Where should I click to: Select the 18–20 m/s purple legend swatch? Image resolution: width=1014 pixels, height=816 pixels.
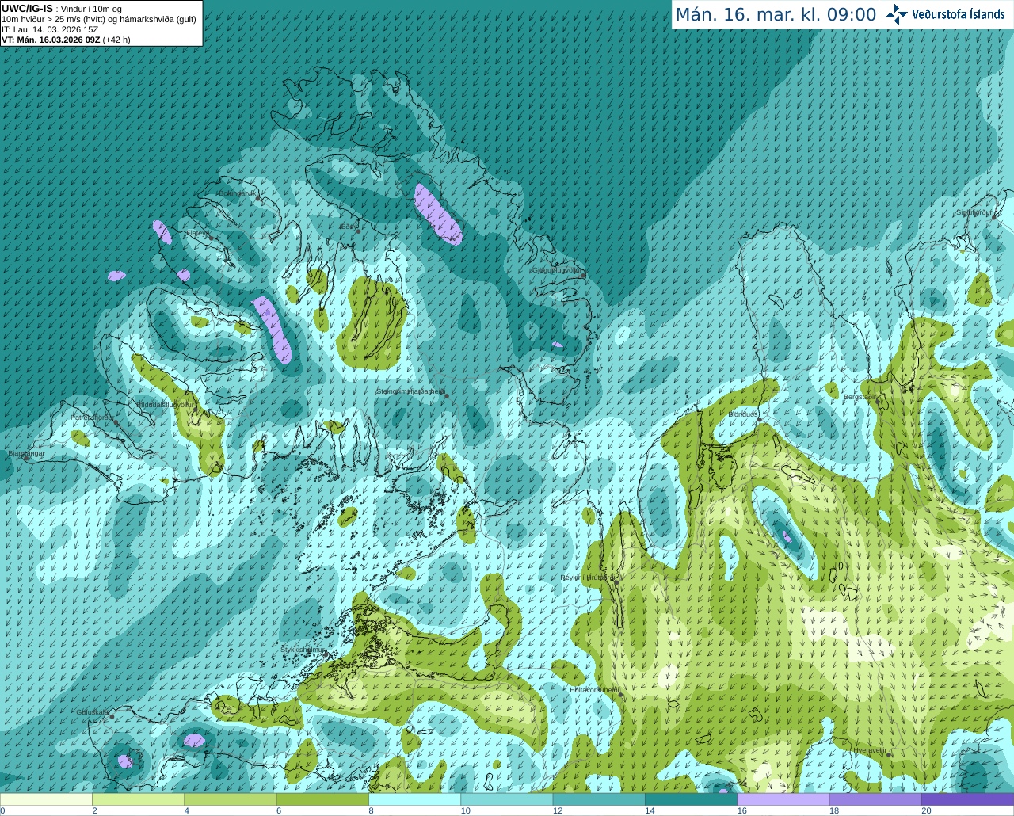pos(875,799)
